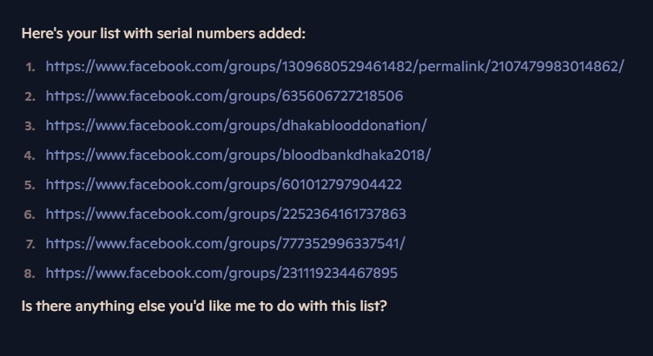Screen dimensions: 653x356
Task: Click the "Is there anything else" question text
Action: click(x=204, y=307)
